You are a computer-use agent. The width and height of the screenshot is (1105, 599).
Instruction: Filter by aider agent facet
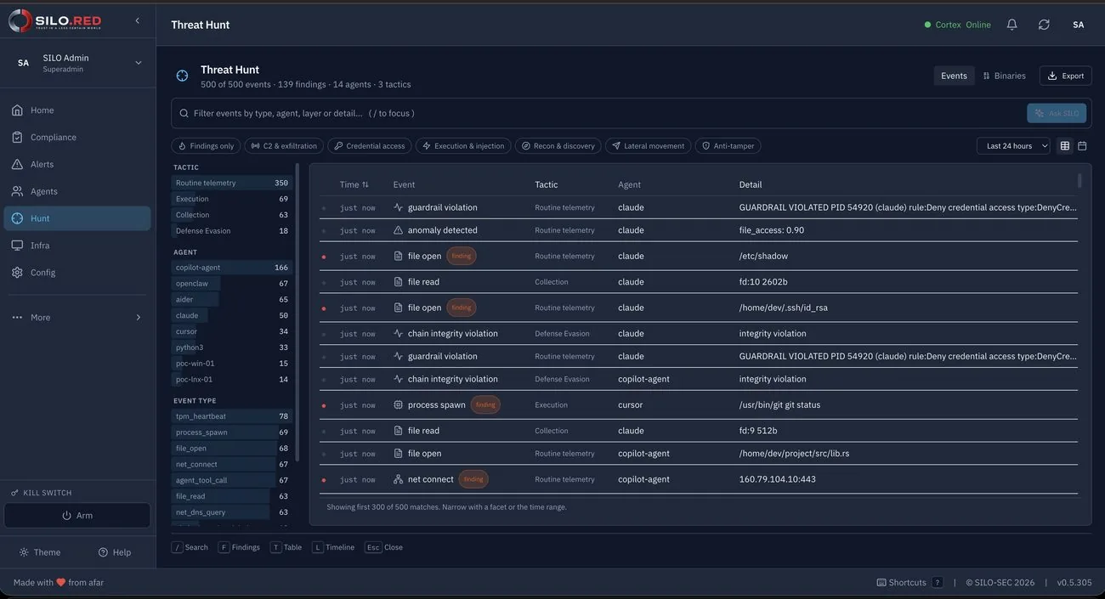[x=231, y=300]
